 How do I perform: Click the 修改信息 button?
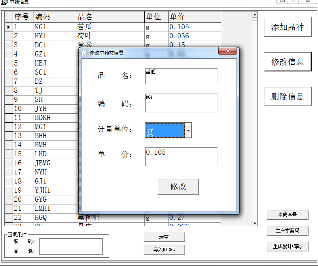pyautogui.click(x=288, y=62)
